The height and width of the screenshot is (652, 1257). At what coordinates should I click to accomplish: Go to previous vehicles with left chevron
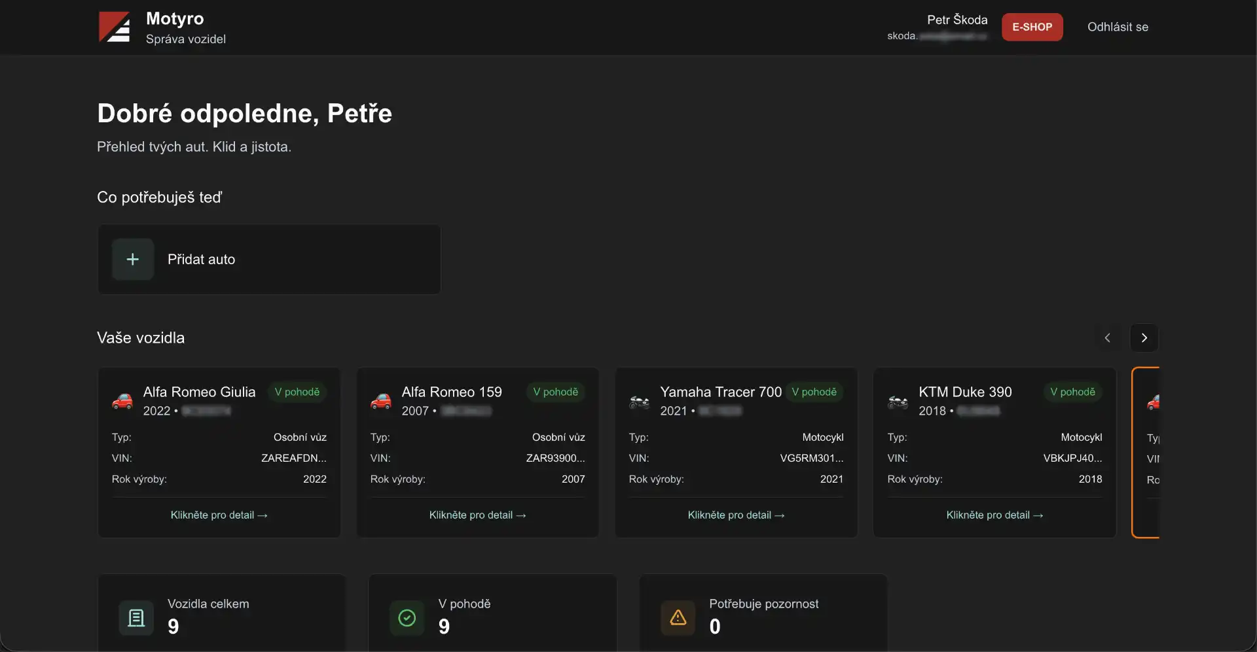tap(1108, 338)
